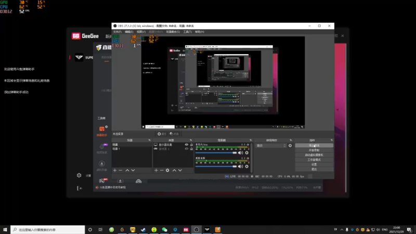Viewport: 416px width, 234px height.
Task: Pop out the Scenes dock panel
Action: (149, 140)
